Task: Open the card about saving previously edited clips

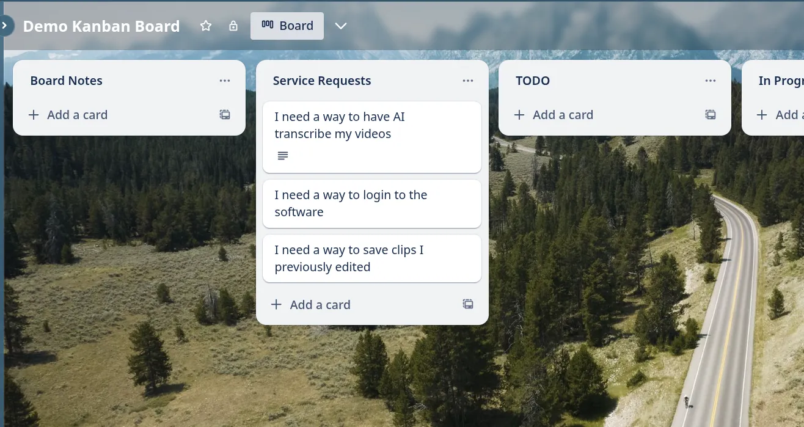Action: (371, 258)
